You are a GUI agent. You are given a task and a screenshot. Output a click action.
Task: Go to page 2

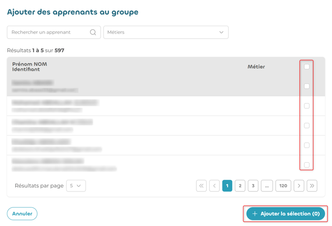(240, 185)
